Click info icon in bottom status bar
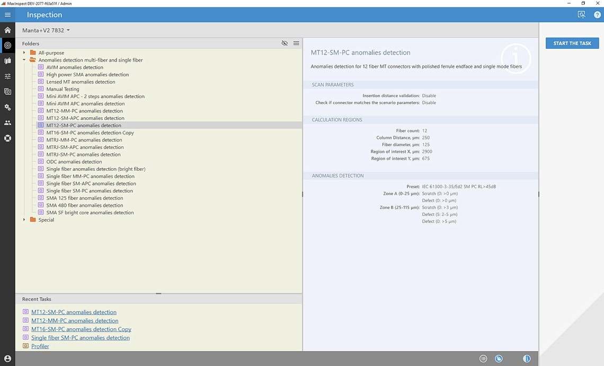This screenshot has height=366, width=604. coord(527,359)
